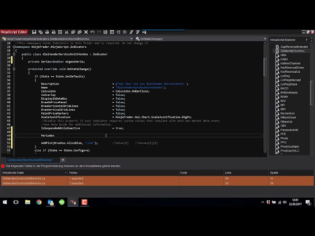Open Chrome from the Windows taskbar
The height and width of the screenshot is (236, 315).
point(39,202)
